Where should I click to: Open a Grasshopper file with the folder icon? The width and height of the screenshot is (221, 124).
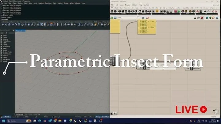coord(112,18)
